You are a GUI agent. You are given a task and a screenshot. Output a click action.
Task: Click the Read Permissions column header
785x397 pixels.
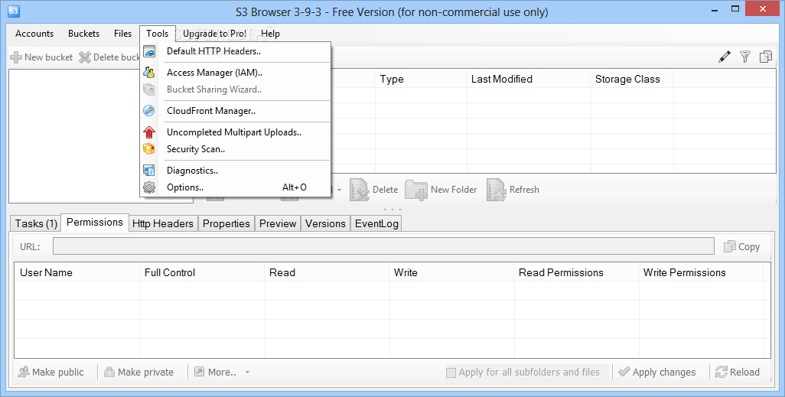click(575, 273)
